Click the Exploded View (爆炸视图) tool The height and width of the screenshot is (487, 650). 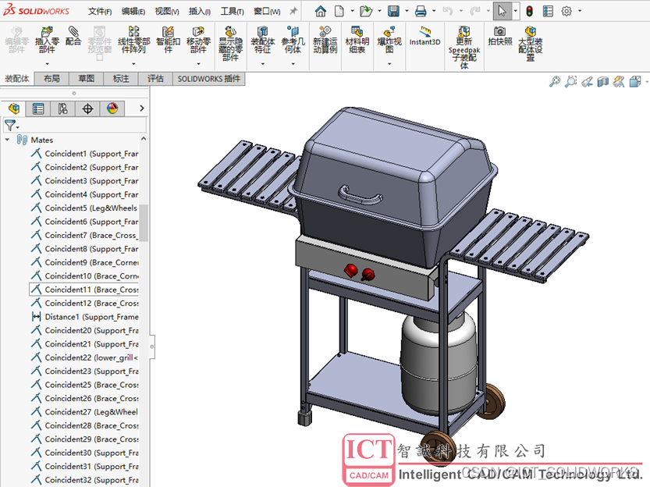(389, 40)
